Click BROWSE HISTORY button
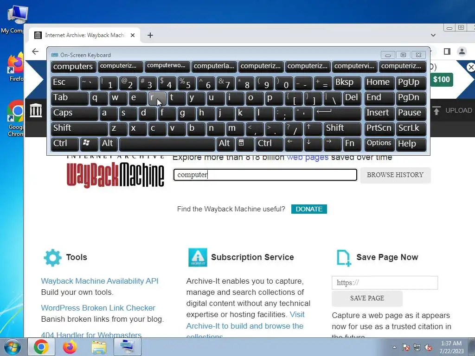Image resolution: width=475 pixels, height=356 pixels. click(x=395, y=175)
